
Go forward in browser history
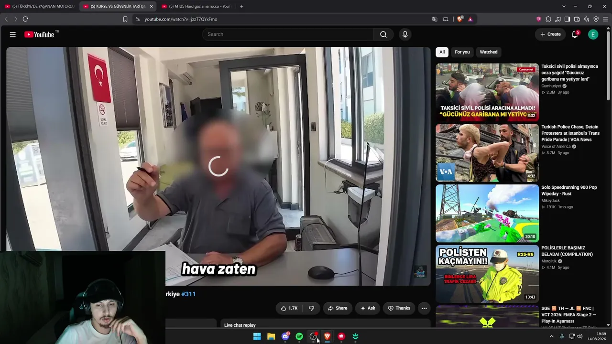tap(15, 19)
